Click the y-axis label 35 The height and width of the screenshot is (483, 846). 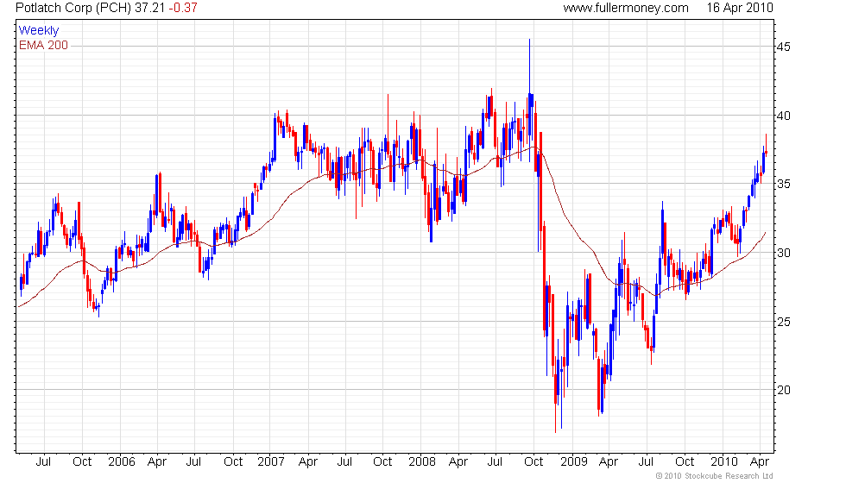click(784, 184)
